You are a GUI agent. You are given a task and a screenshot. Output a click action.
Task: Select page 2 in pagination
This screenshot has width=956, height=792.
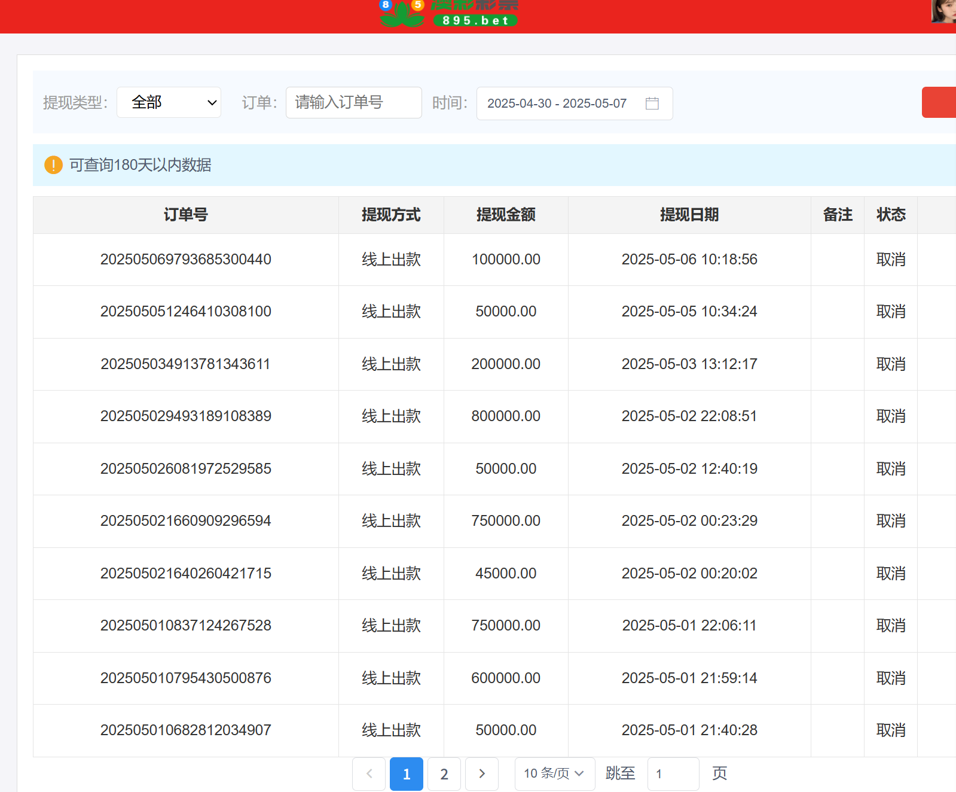pyautogui.click(x=444, y=773)
